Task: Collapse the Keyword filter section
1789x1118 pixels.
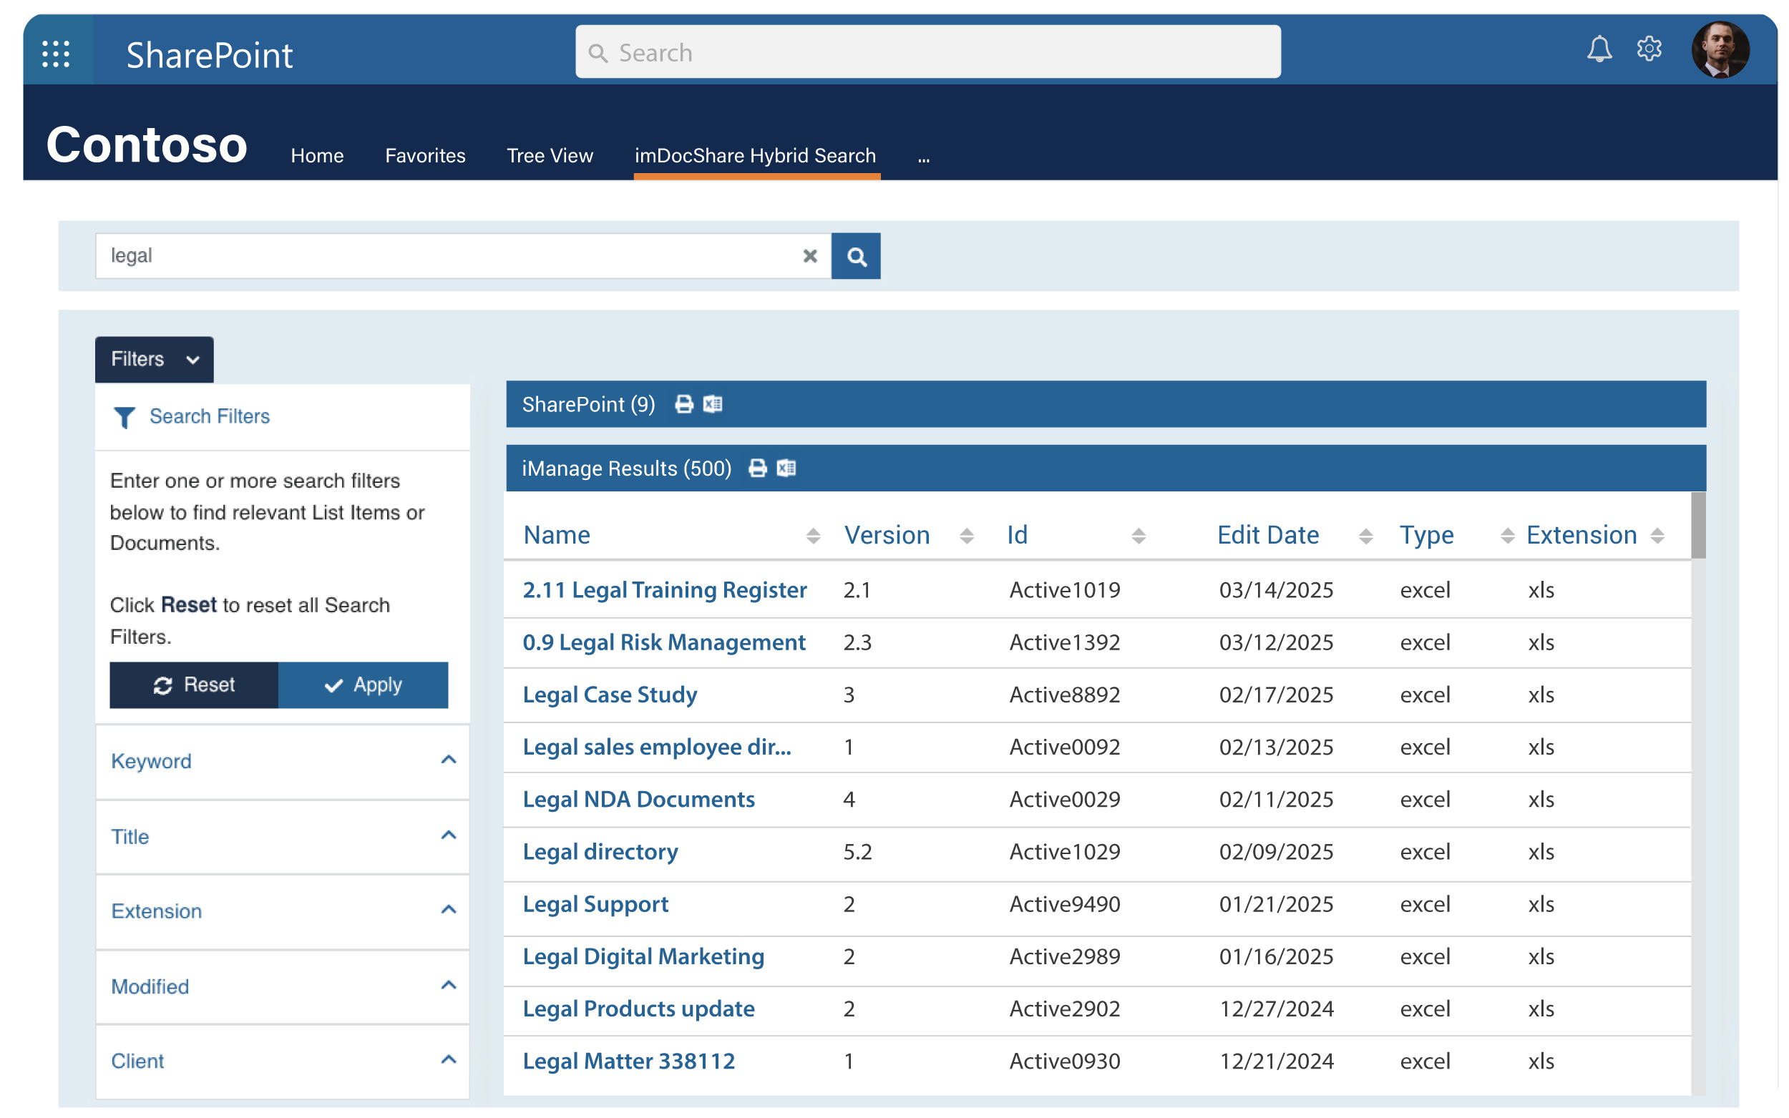Action: pyautogui.click(x=448, y=760)
